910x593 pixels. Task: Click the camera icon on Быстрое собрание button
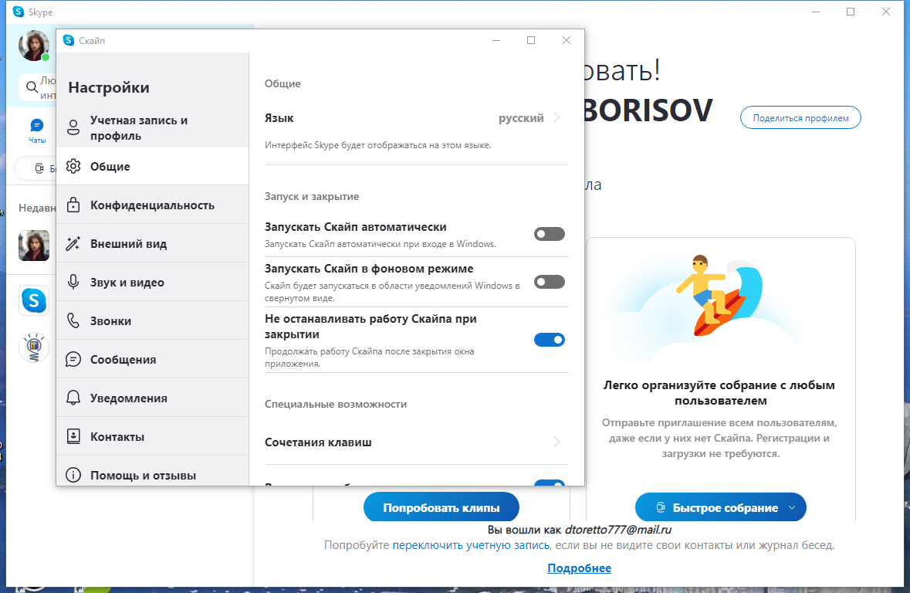coord(661,507)
